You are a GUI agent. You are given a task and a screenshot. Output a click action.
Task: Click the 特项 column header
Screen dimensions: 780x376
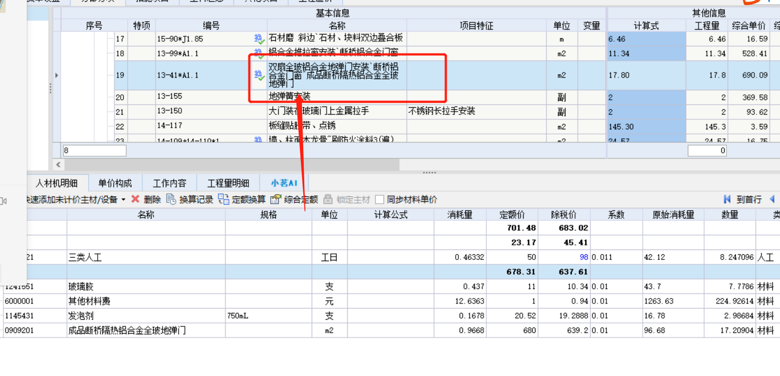point(142,26)
